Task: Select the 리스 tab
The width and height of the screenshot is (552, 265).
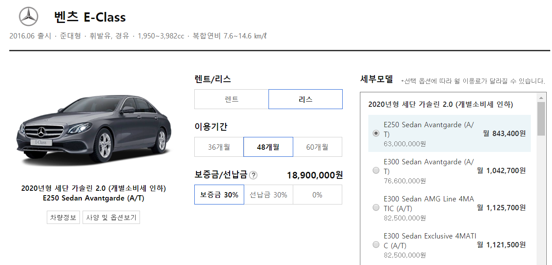Action: point(306,99)
